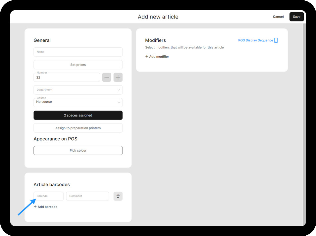316x236 pixels.
Task: Increase article number with plus icon
Action: tap(118, 77)
